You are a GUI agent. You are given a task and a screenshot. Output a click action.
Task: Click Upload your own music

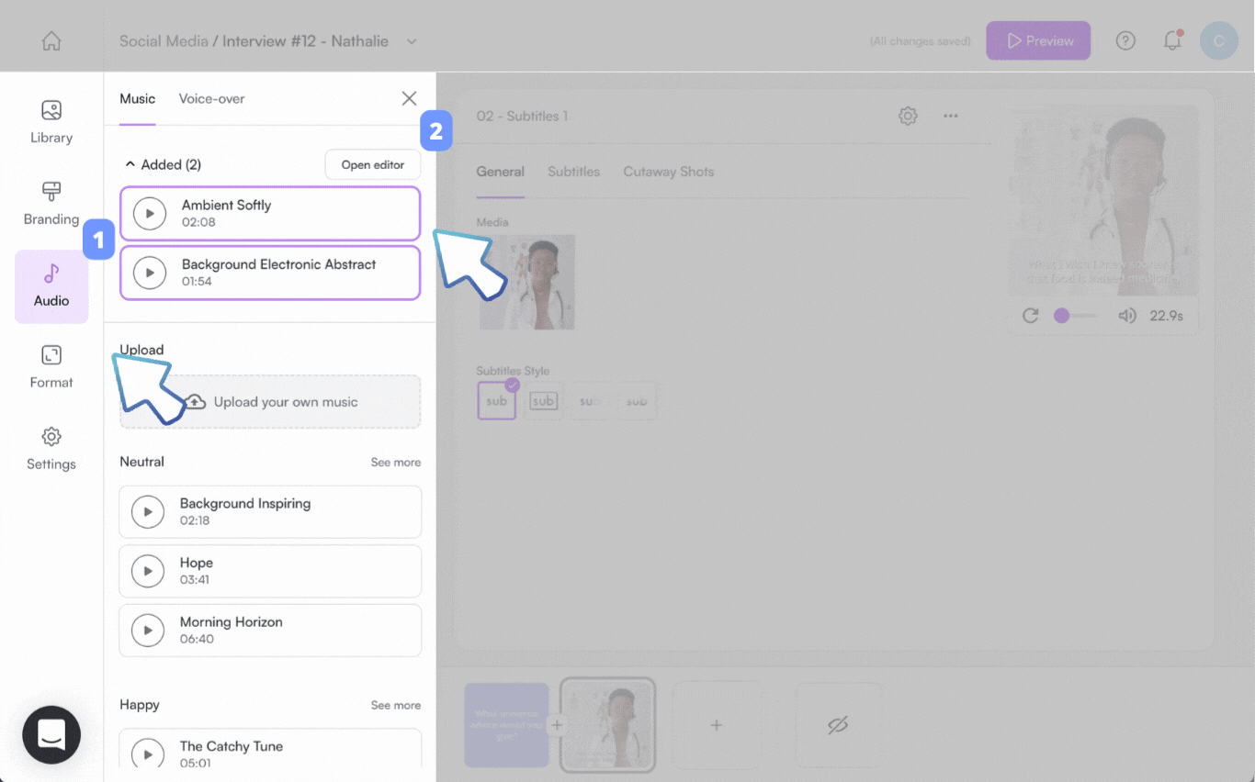pos(270,402)
